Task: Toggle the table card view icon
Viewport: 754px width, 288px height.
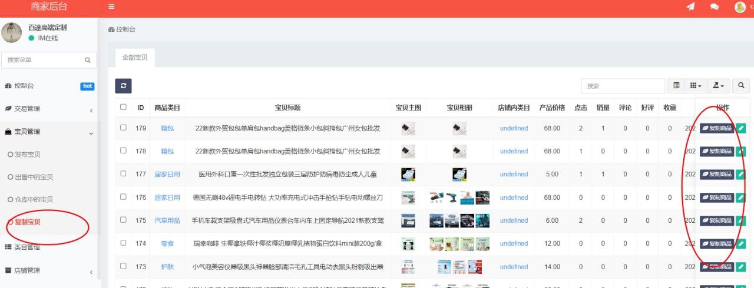Action: coord(676,86)
